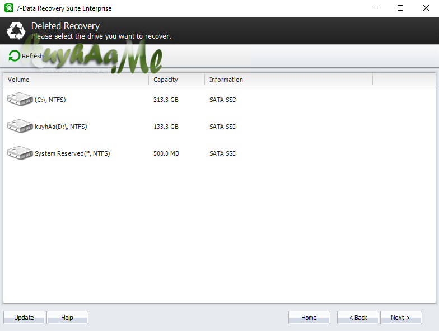Go to Home screen button
This screenshot has height=331, width=439.
click(x=309, y=318)
